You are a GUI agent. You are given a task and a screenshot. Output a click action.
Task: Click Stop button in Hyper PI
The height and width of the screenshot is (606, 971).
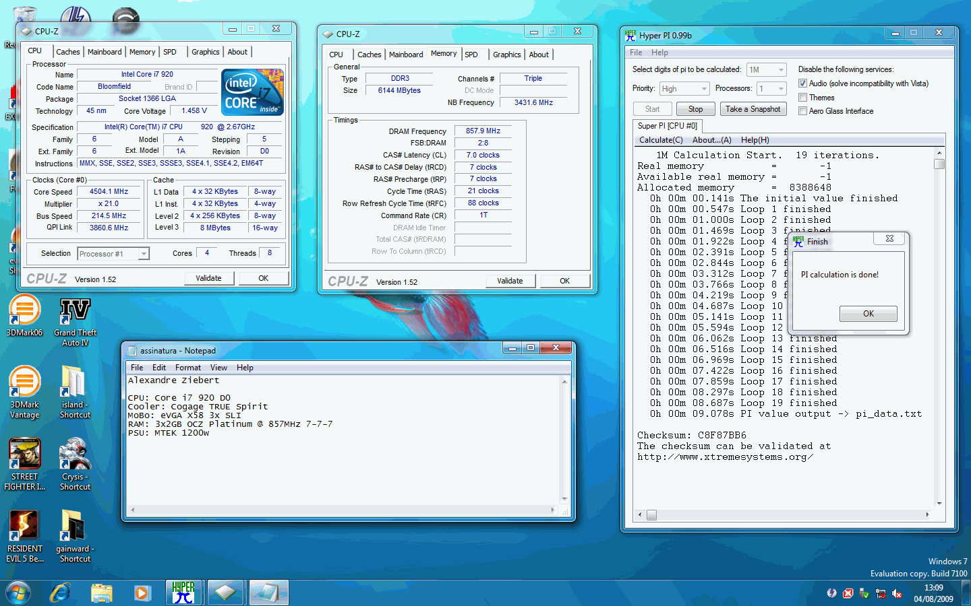click(x=695, y=109)
